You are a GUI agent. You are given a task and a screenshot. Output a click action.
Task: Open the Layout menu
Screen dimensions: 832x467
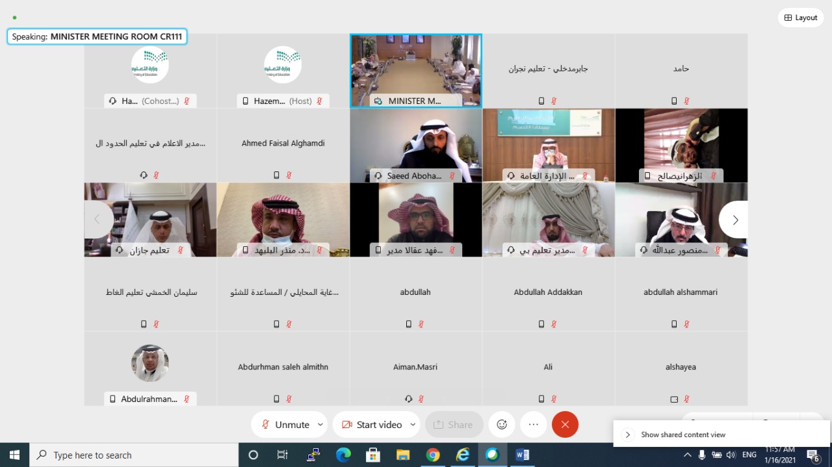click(800, 18)
